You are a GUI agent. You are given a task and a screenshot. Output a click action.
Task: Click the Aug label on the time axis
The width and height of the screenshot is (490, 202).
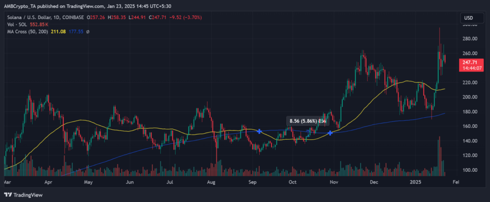(x=211, y=183)
